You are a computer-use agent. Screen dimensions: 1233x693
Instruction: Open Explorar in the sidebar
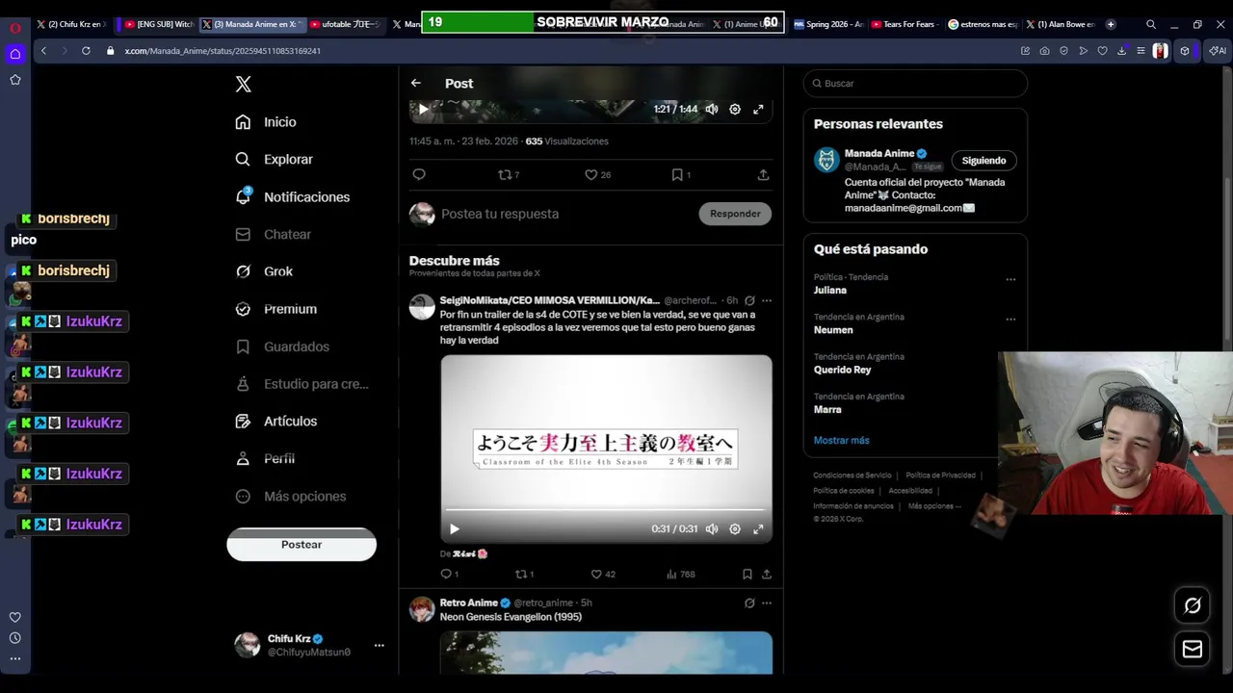click(275, 160)
